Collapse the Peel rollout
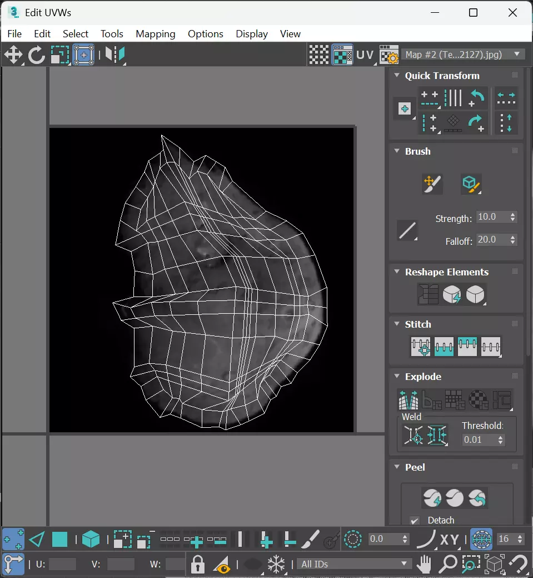 click(397, 467)
